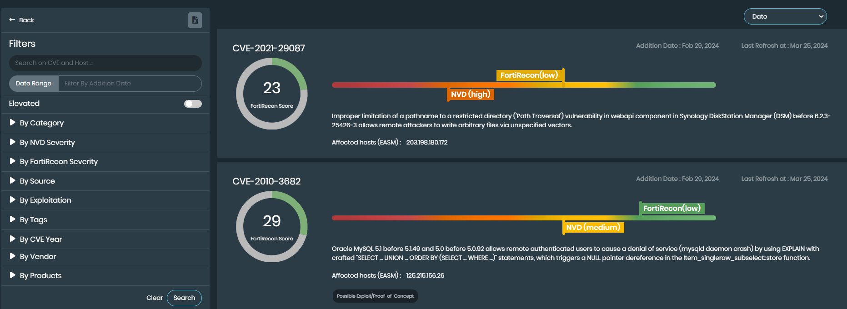Click the Clear filters link

[155, 298]
